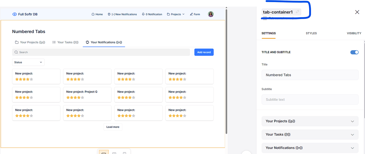Open the 0 Notification bell icon
Screen dimensions: 365x154
143,14
